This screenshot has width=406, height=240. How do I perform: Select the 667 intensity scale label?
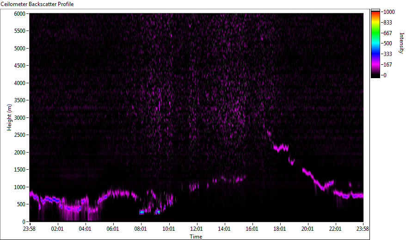(388, 33)
